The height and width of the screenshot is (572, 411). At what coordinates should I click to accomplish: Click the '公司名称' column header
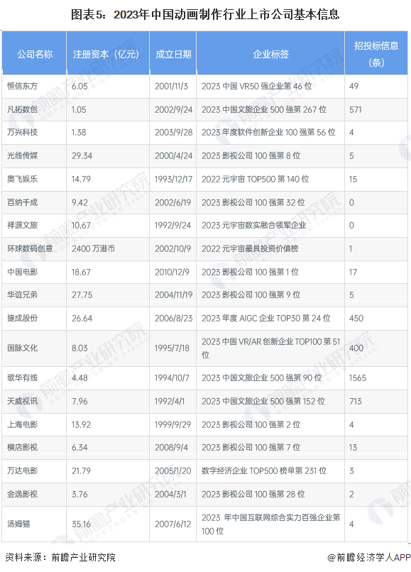[x=35, y=55]
